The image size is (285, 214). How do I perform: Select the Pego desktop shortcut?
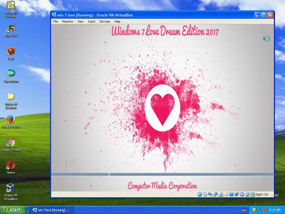pos(11,53)
